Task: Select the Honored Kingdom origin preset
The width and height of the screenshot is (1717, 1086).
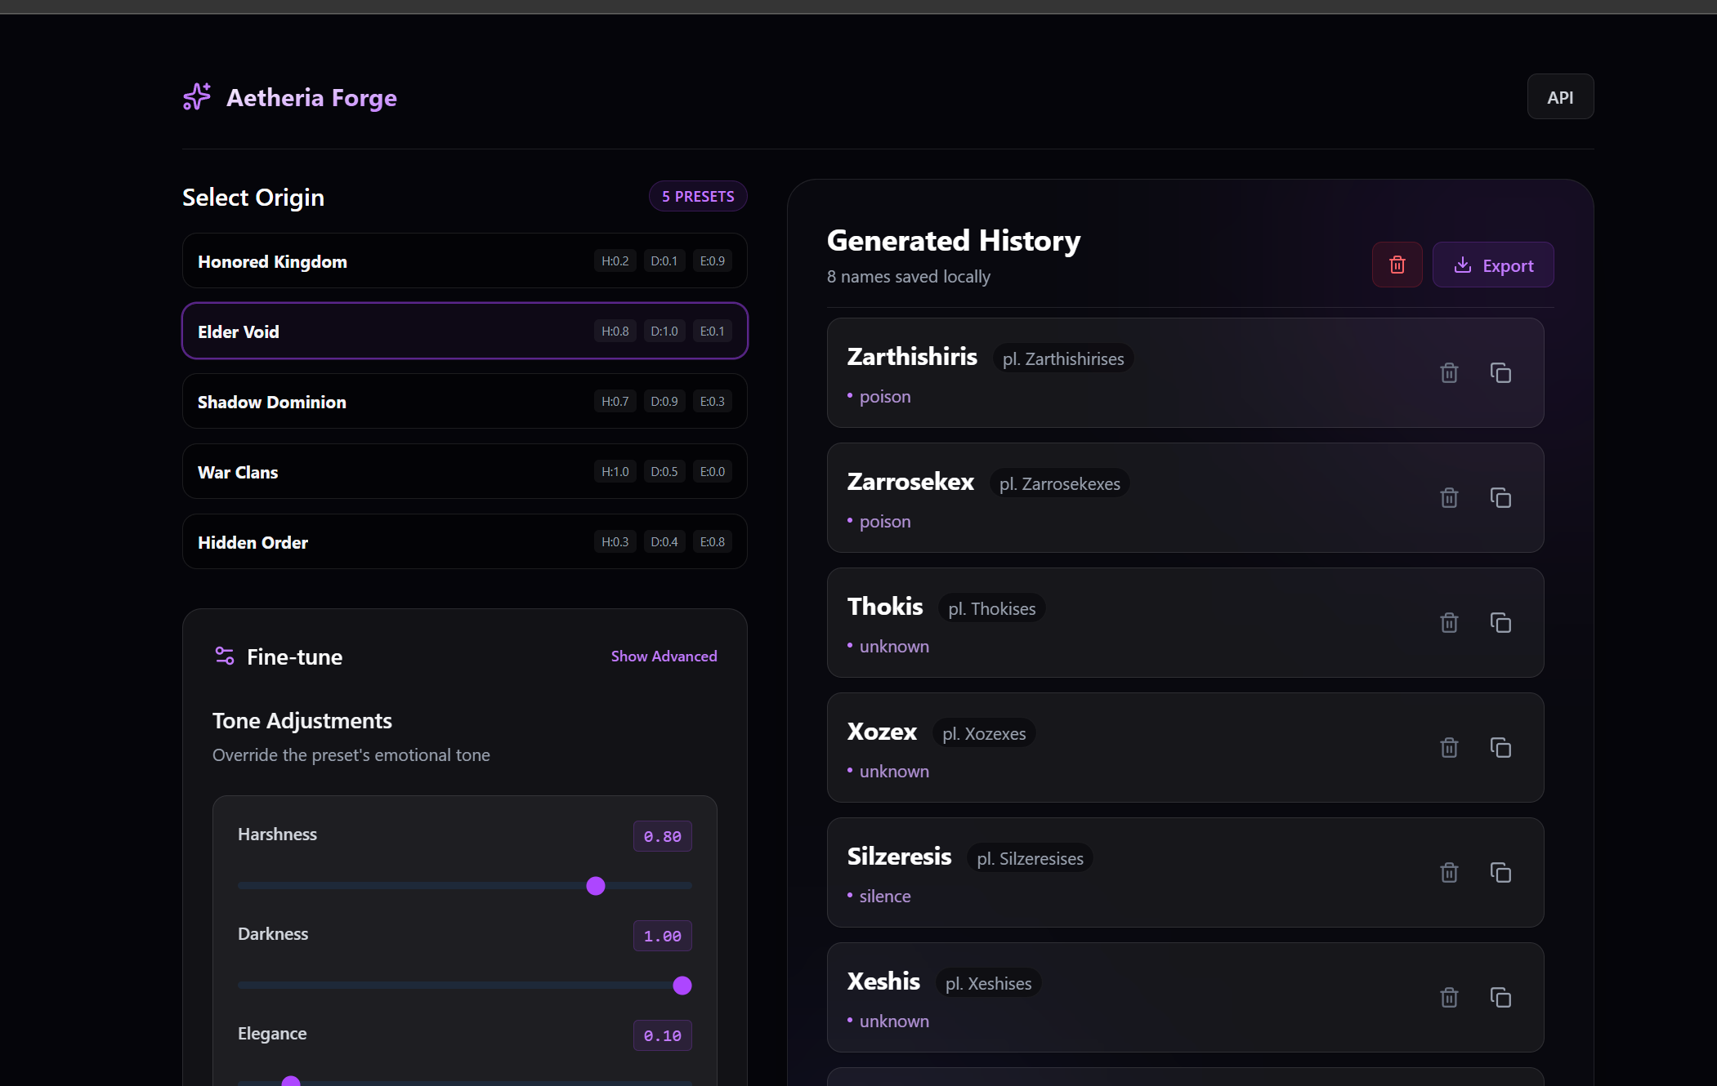Action: 465,261
